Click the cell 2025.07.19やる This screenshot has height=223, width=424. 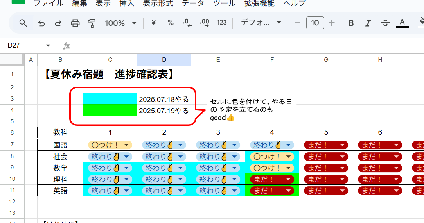164,111
